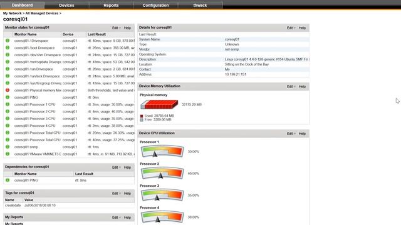Click red alert icon for Physical memory monitor
Screen dimensions: 401x225
[8, 90]
